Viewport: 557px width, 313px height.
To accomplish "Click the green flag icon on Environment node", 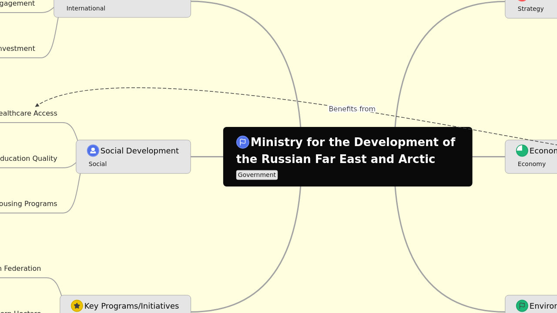I will [x=522, y=306].
